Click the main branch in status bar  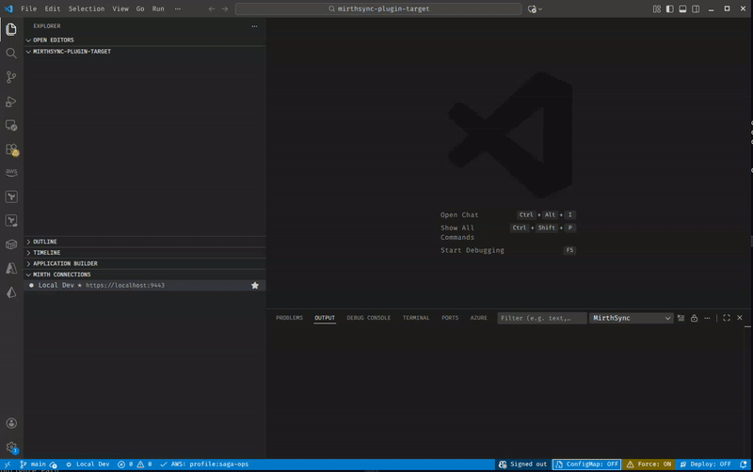[38, 464]
